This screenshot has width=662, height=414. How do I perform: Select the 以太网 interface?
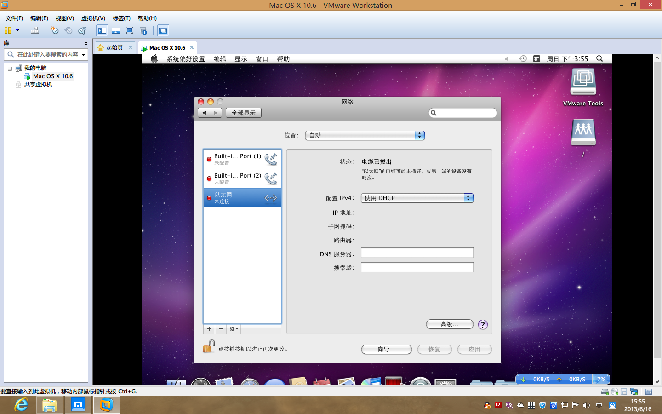(242, 198)
